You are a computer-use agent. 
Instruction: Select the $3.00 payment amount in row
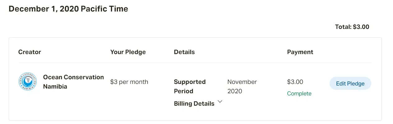pos(295,82)
